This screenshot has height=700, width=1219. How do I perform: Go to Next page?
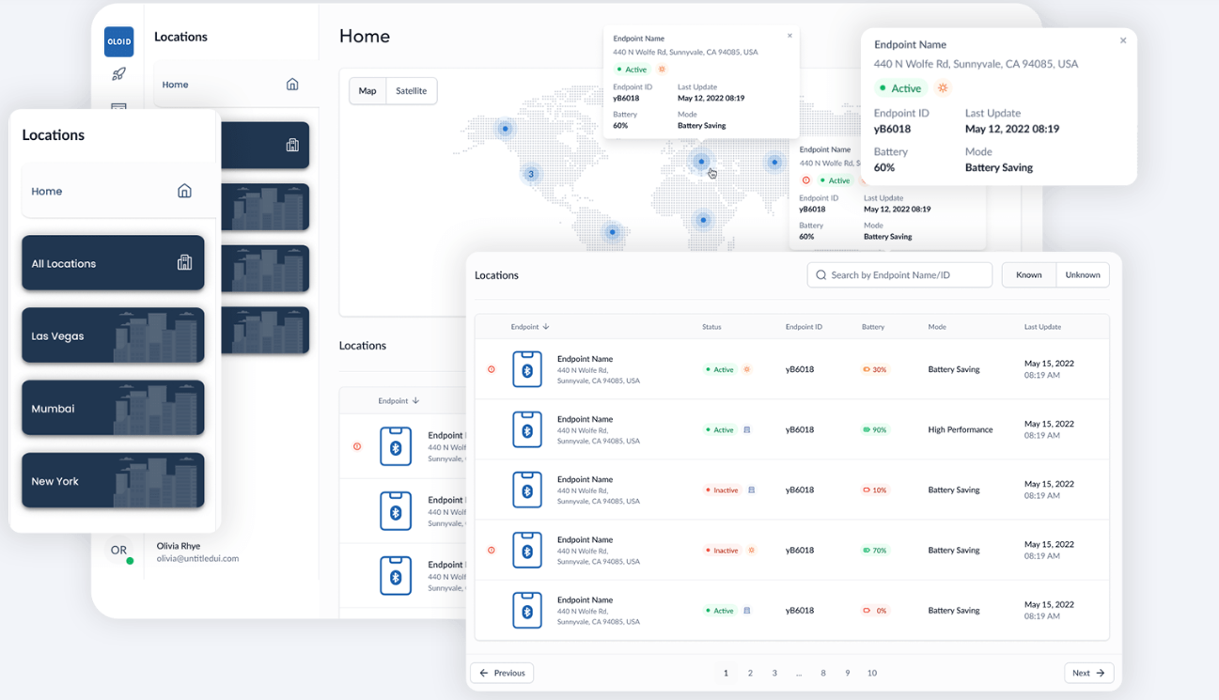pos(1089,673)
